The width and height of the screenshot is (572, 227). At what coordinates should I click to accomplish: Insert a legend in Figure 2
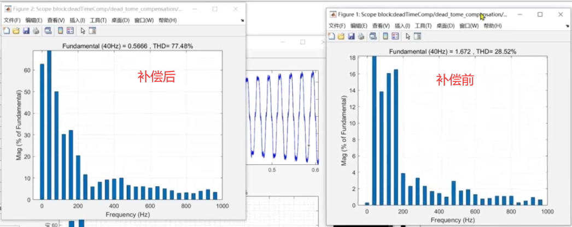click(x=70, y=31)
